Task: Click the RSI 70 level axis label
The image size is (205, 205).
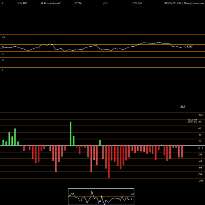Action: 3,47
